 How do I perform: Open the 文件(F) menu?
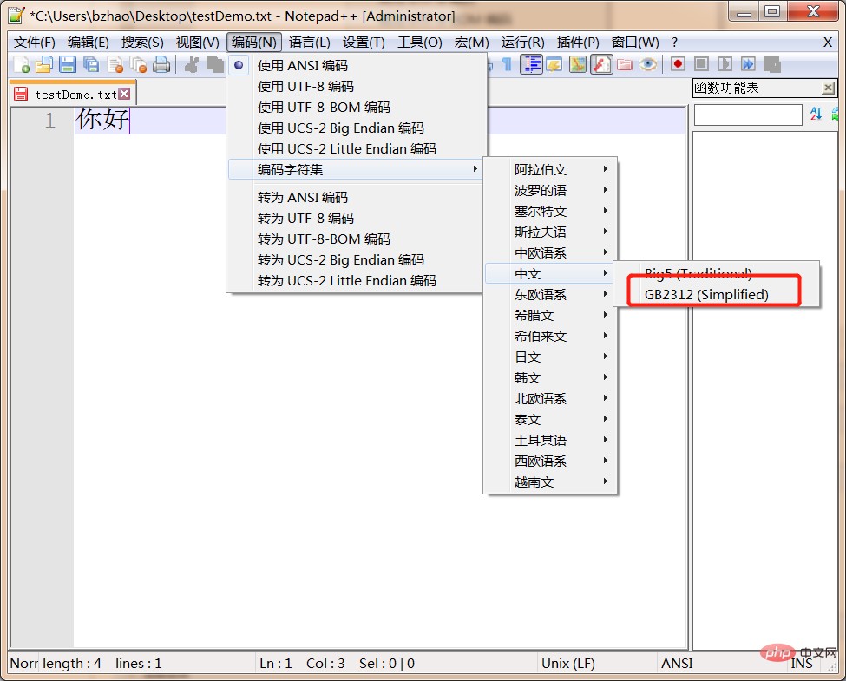click(x=35, y=43)
